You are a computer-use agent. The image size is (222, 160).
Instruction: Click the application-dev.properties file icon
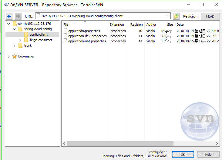point(66,36)
